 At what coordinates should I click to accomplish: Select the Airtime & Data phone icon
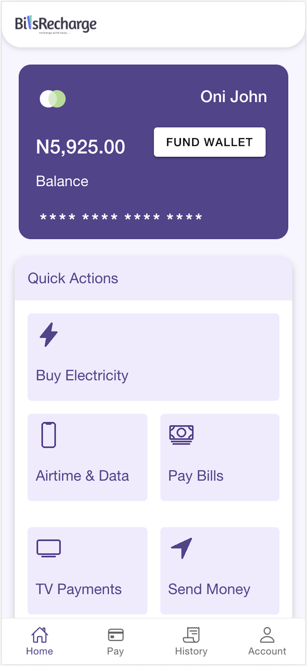[48, 435]
